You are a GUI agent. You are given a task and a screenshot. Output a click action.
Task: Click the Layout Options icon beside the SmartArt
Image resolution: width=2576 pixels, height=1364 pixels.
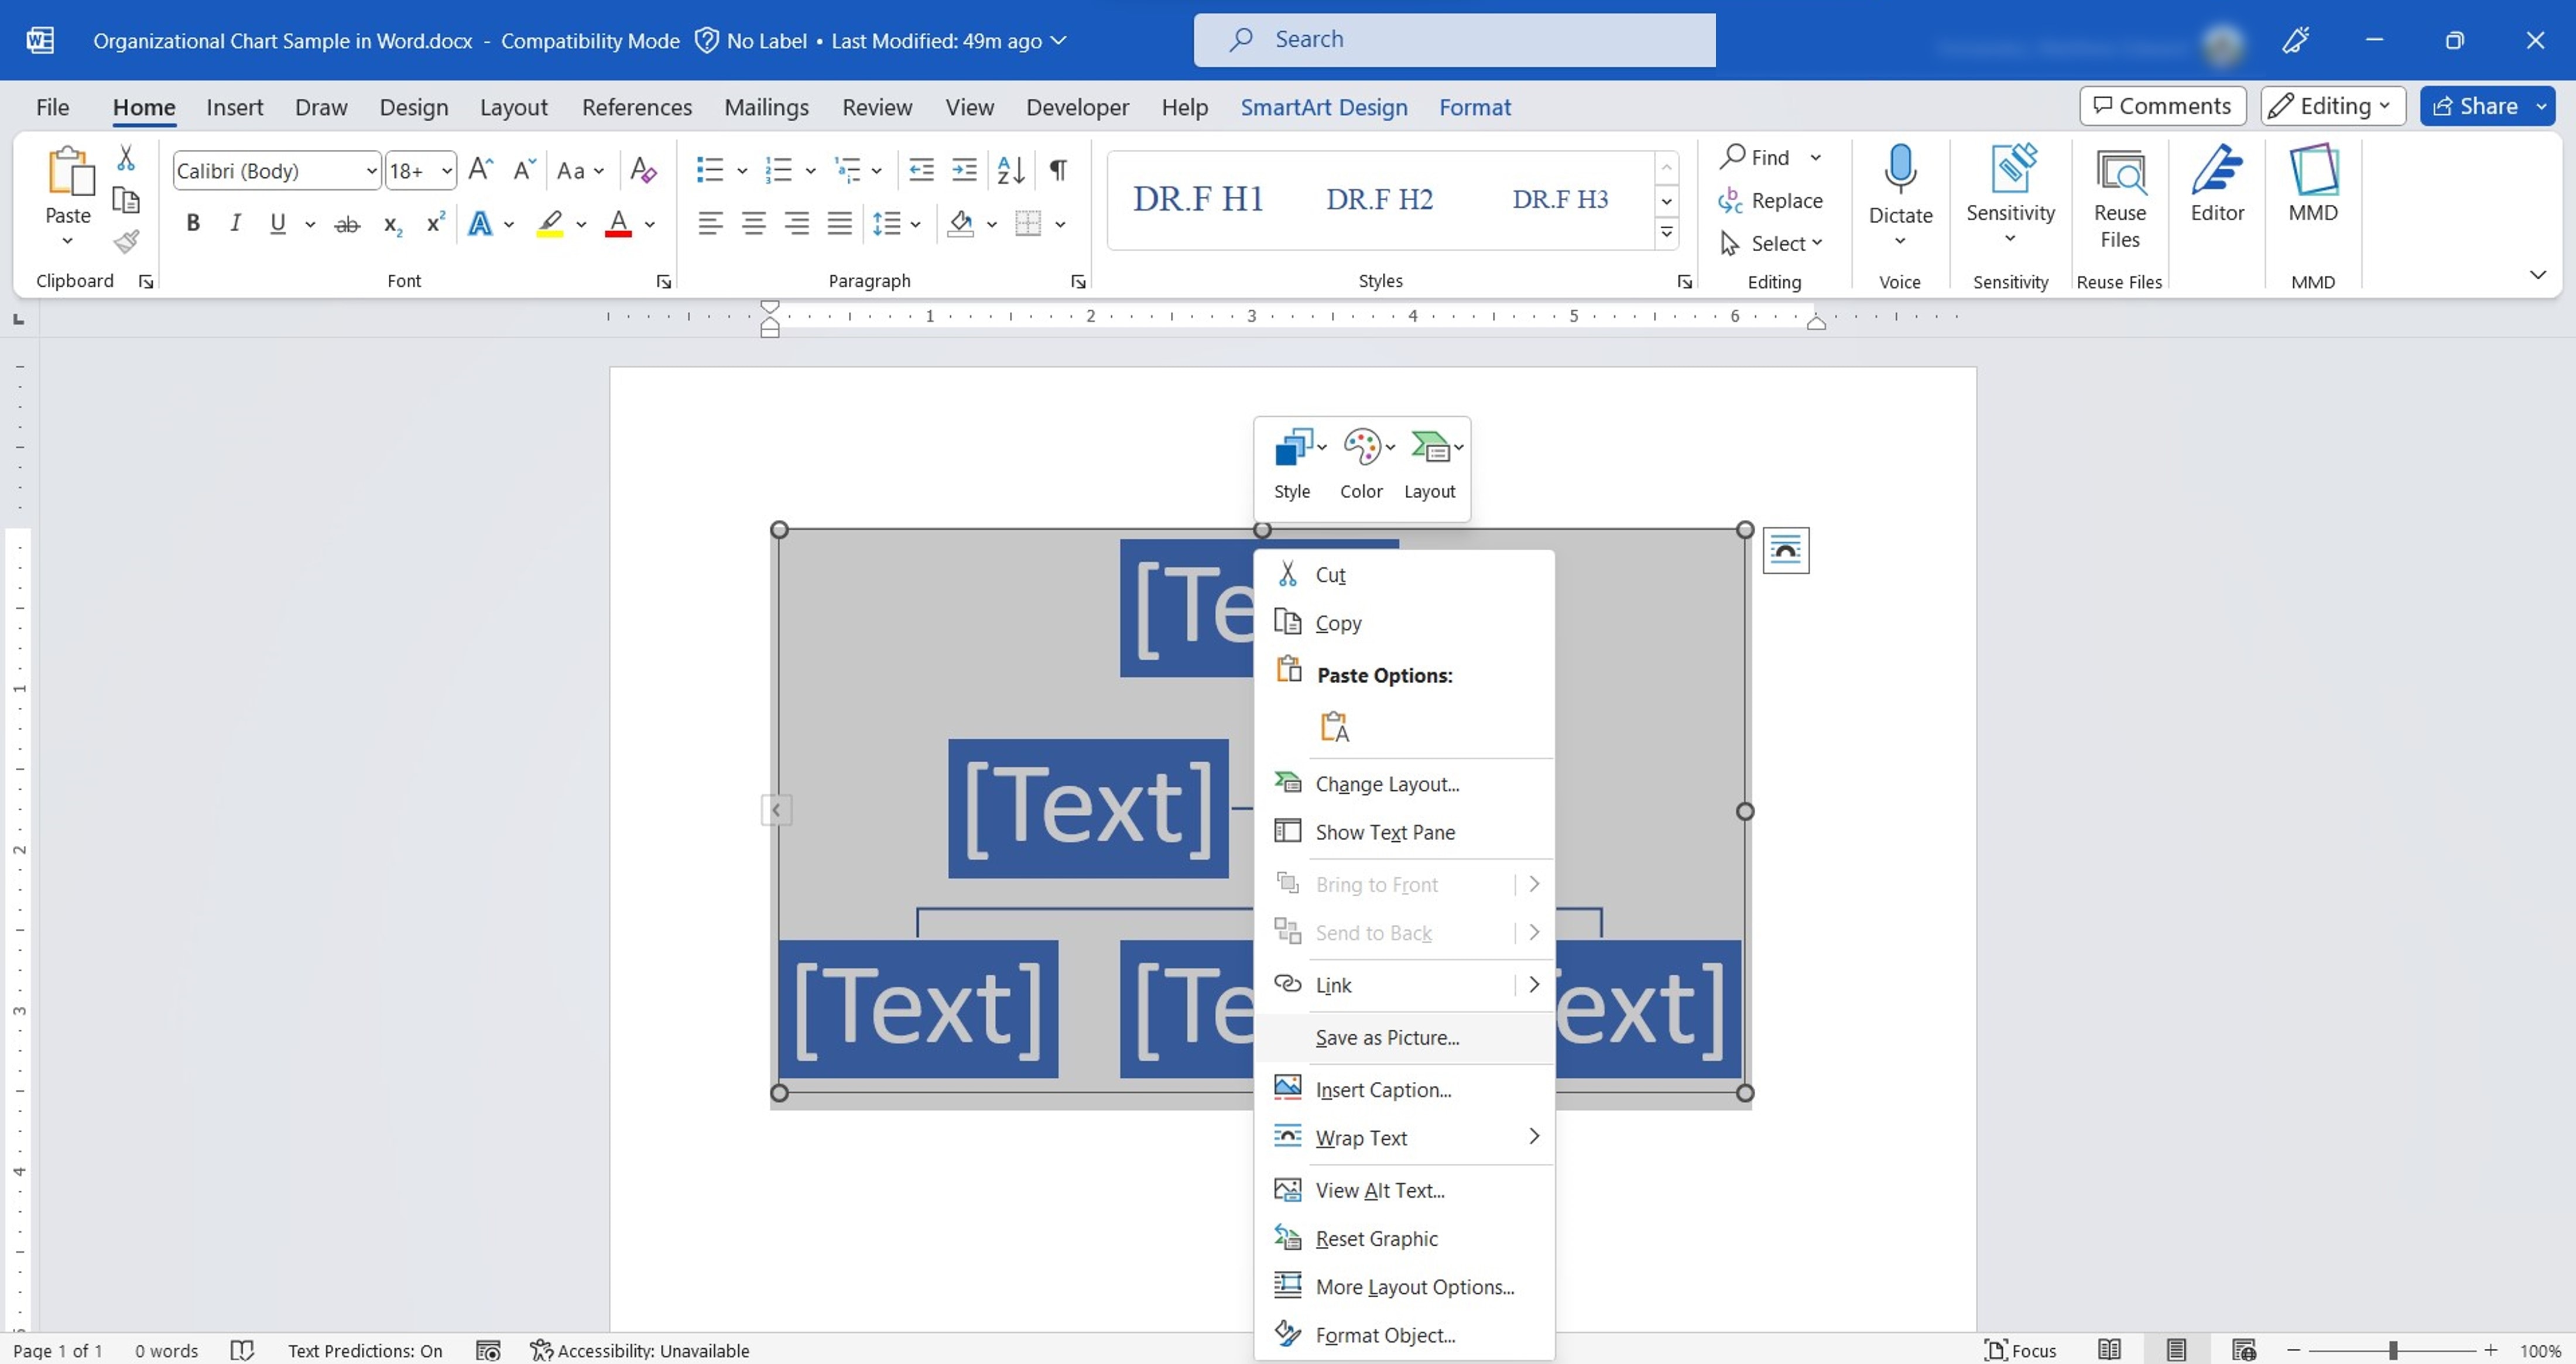point(1785,550)
